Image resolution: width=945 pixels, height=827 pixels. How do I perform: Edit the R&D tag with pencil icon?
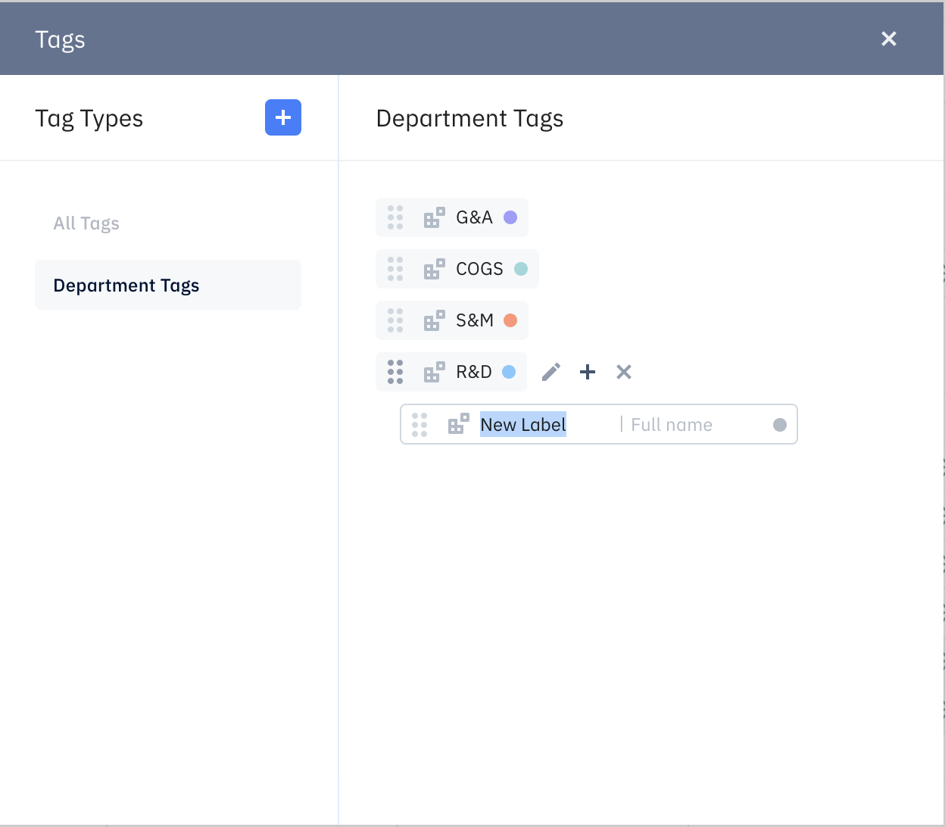tap(551, 372)
